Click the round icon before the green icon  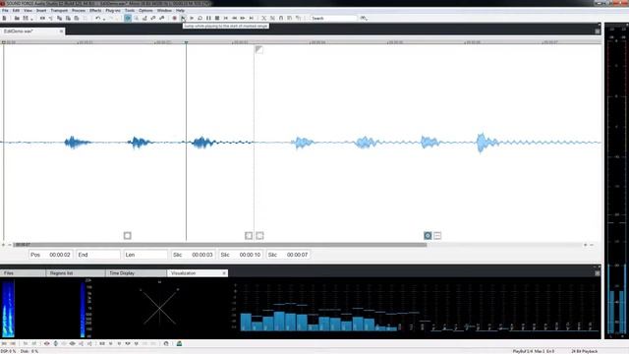tap(166, 343)
